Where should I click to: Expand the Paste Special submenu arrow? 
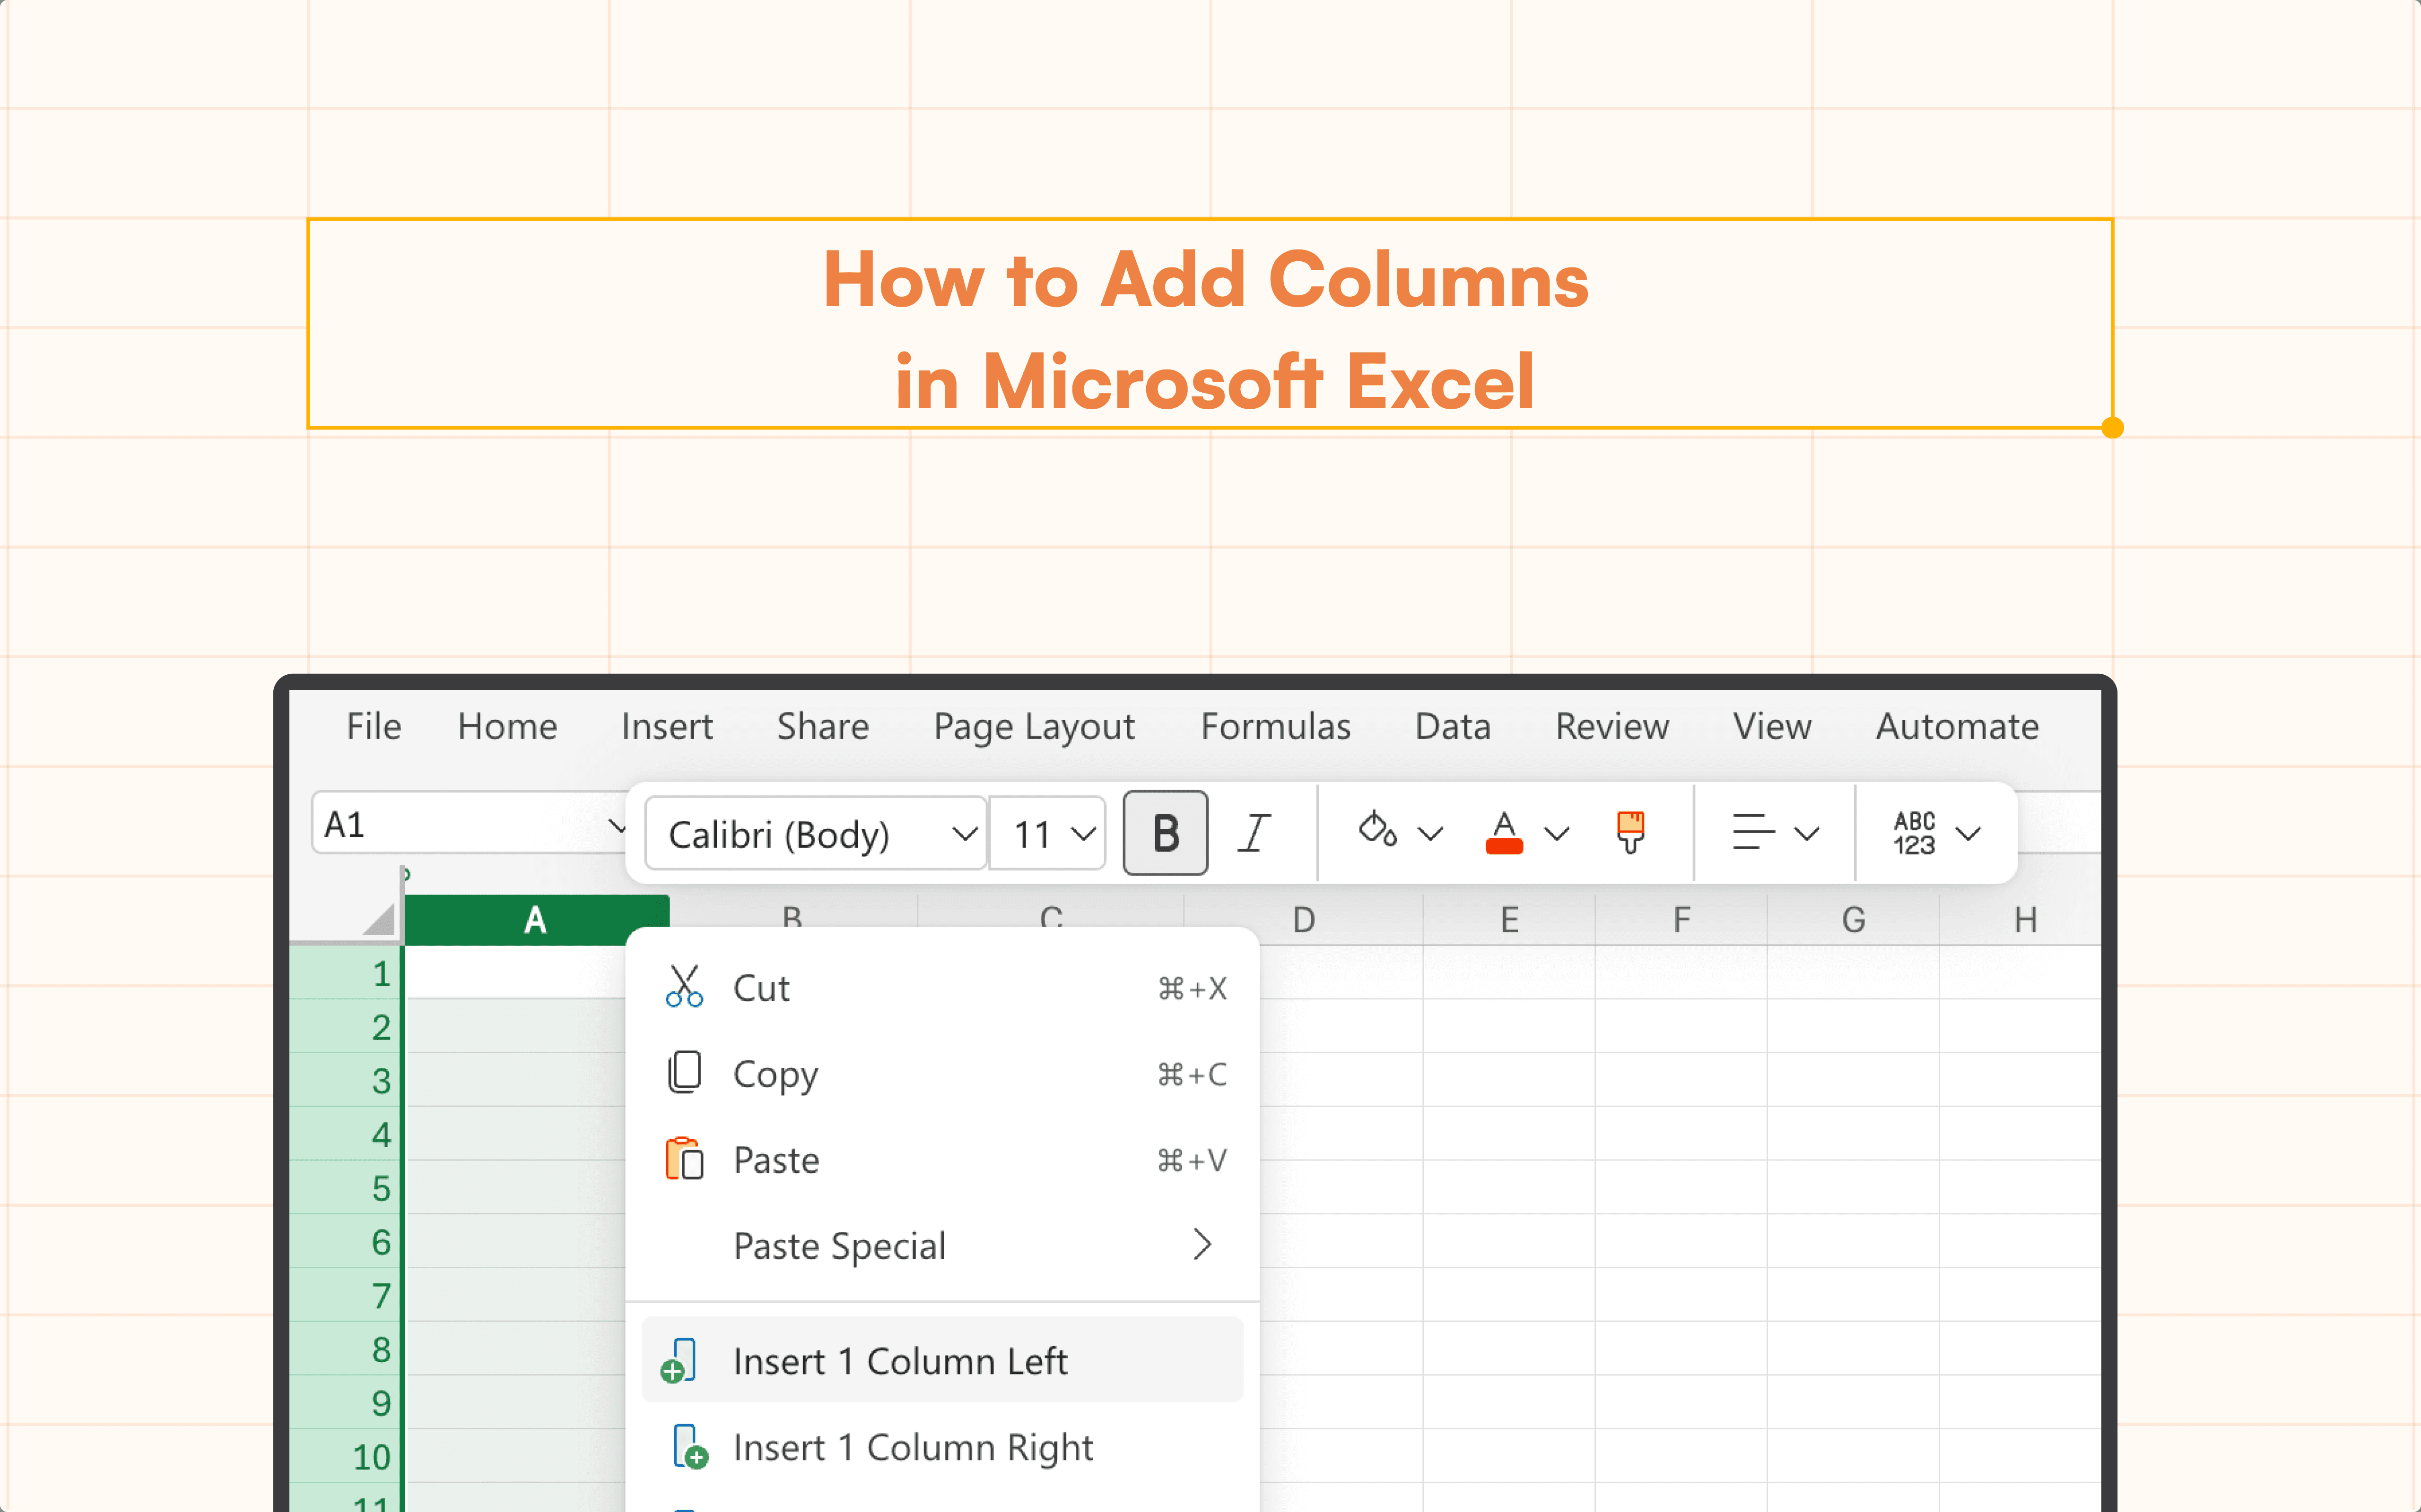[1202, 1244]
